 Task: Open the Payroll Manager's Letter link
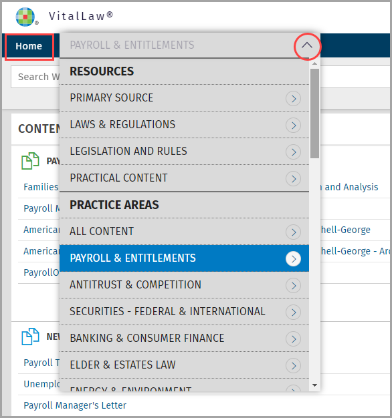point(75,405)
